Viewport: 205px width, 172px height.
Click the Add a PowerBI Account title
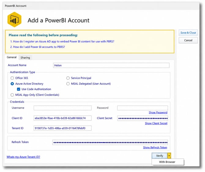coord(58,20)
